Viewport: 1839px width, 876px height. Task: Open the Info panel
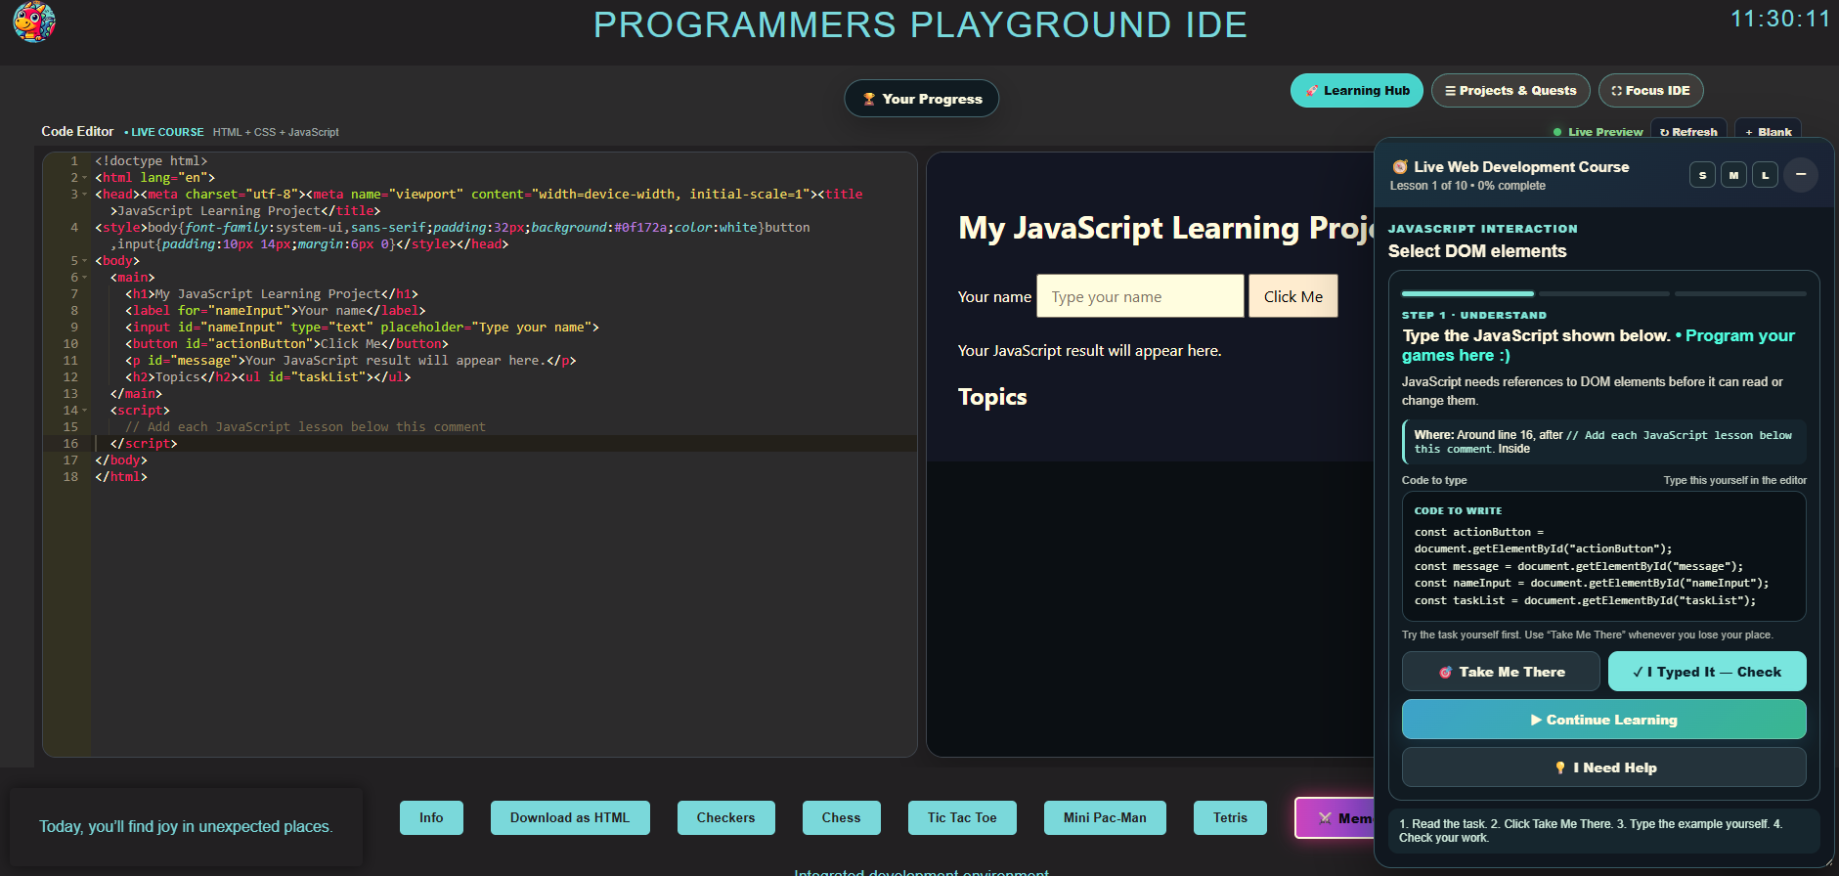pyautogui.click(x=431, y=818)
